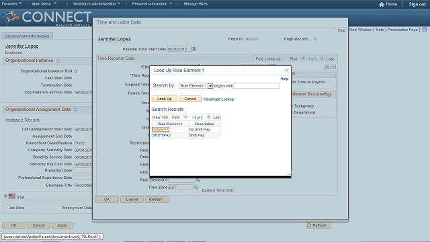Screen dimensions: 430x242
Task: Close the Look Up Rule Element dialog
Action: pos(286,70)
